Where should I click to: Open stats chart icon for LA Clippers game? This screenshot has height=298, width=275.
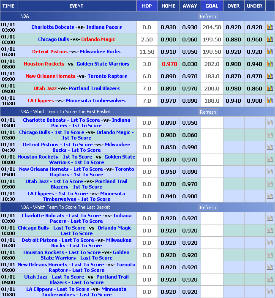(270, 101)
